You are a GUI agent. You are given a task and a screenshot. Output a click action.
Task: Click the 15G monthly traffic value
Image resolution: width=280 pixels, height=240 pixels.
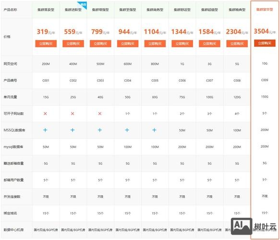46,97
